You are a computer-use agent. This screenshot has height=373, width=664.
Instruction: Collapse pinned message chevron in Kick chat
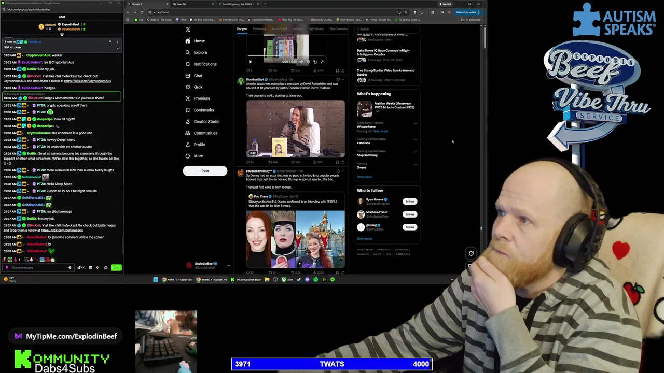pyautogui.click(x=117, y=48)
